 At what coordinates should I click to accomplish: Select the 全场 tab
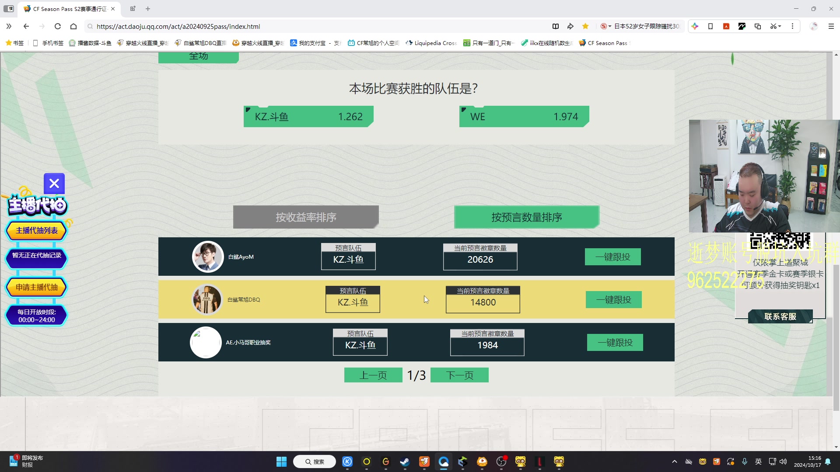[198, 57]
